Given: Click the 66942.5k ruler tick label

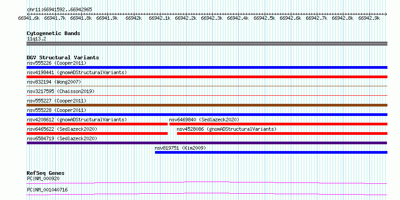Looking at the screenshot, I should (264, 18).
